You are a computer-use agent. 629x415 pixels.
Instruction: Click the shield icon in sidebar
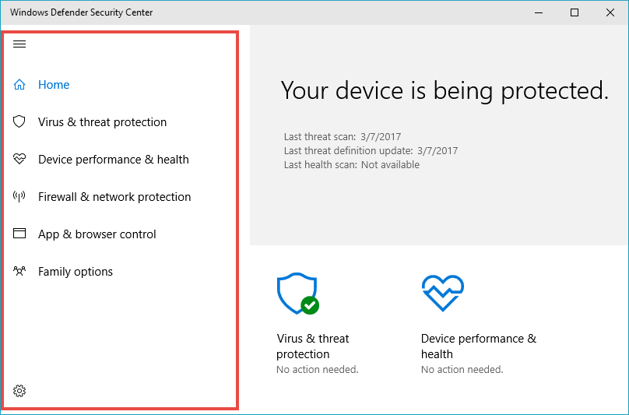[x=19, y=121]
